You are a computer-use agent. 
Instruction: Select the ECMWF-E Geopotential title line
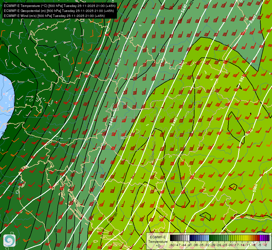59,11
